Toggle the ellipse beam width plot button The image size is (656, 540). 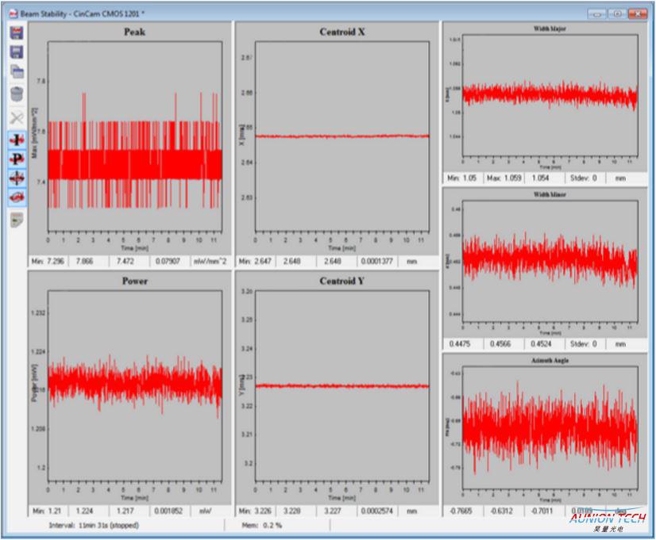coord(17,197)
